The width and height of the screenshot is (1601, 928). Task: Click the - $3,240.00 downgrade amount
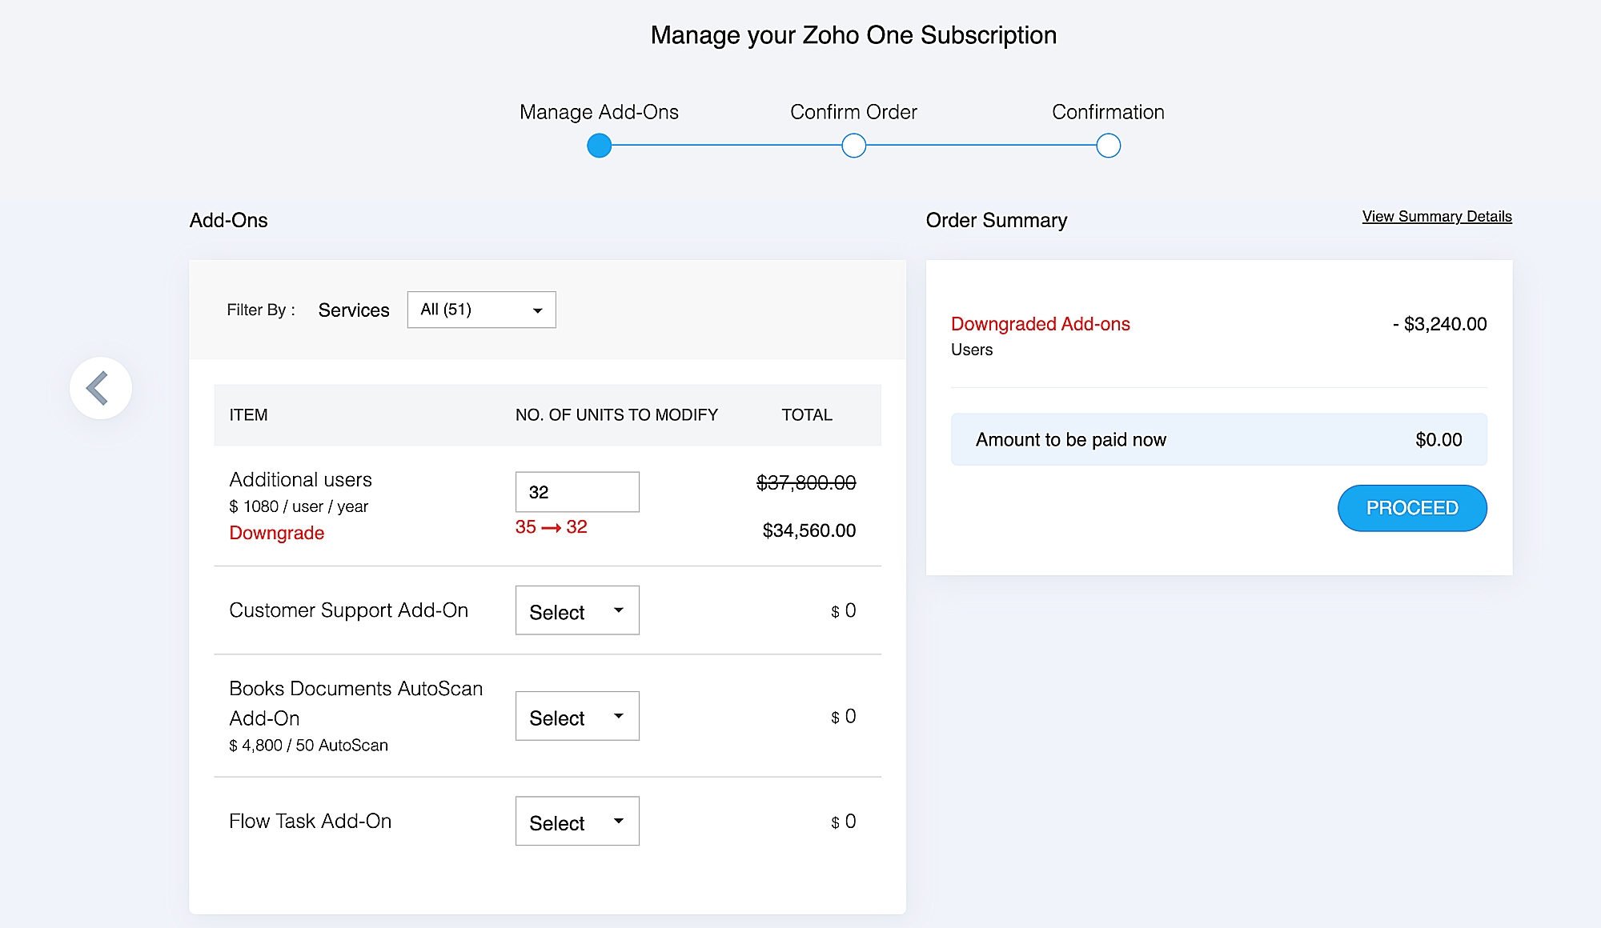point(1439,324)
